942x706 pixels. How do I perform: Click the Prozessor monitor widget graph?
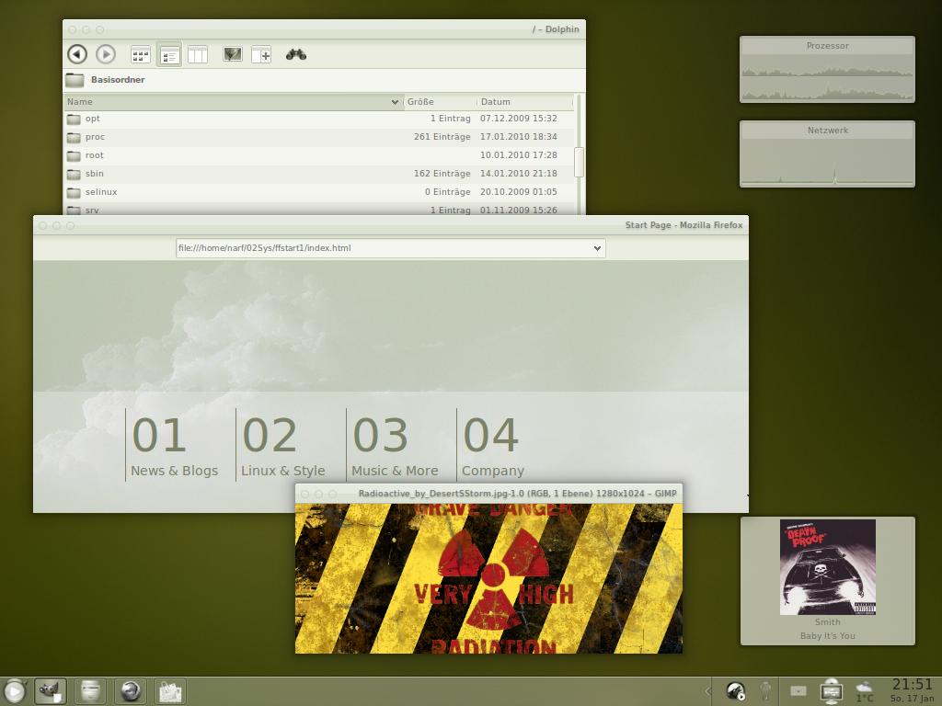pyautogui.click(x=827, y=77)
